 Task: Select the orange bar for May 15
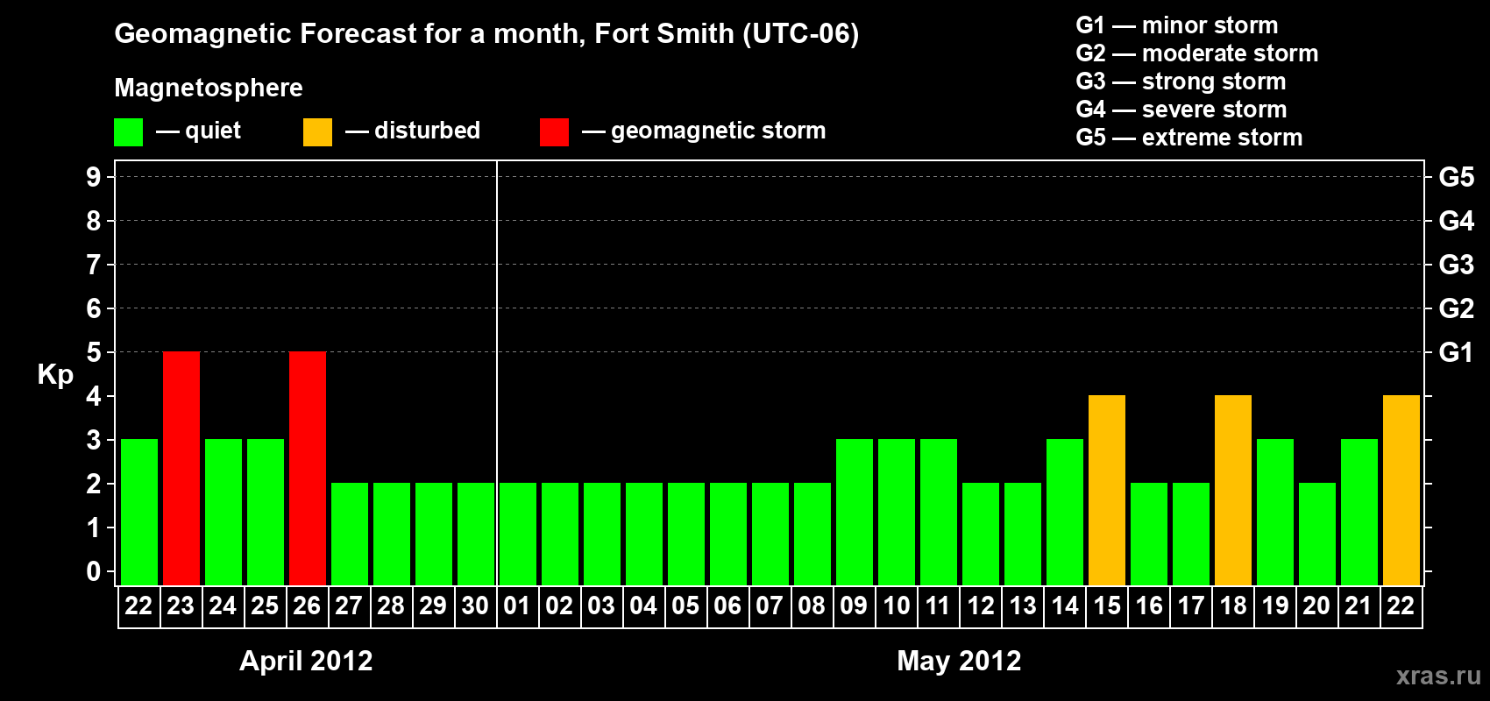pyautogui.click(x=1107, y=491)
